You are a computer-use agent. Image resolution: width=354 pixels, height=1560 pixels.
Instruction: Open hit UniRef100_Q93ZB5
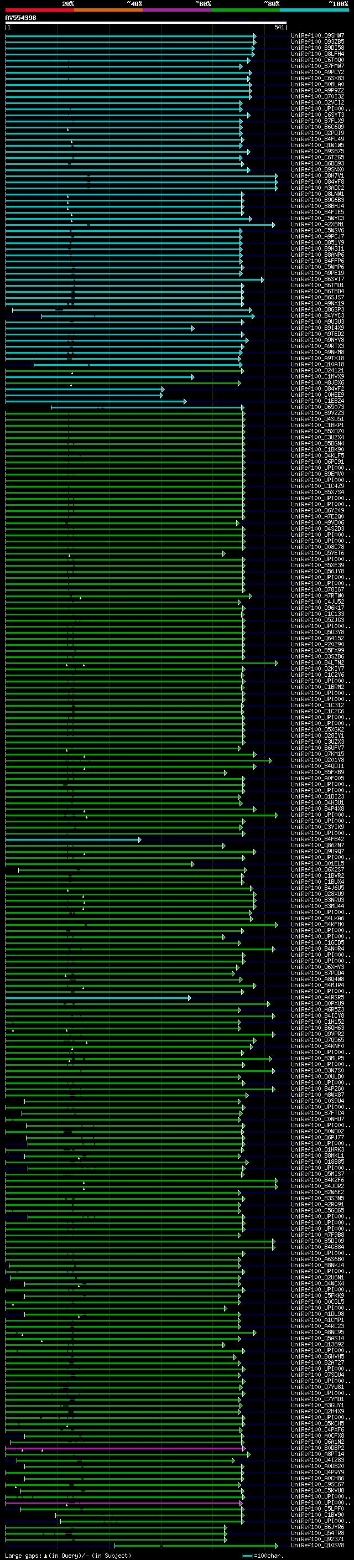pos(317,42)
